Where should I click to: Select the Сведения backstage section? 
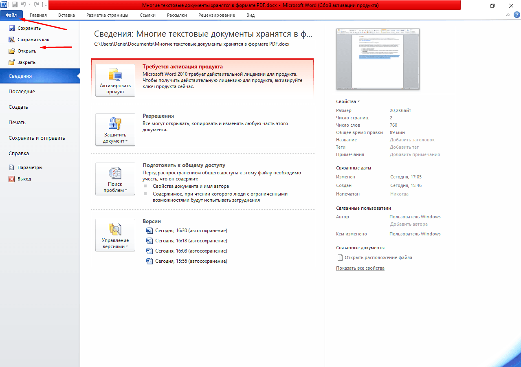(x=40, y=76)
